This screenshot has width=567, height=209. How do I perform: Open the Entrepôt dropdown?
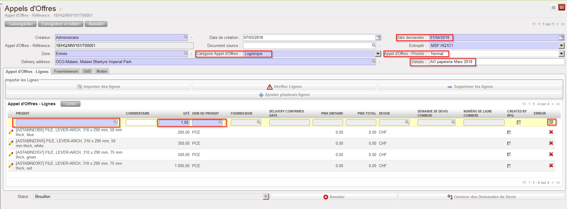tap(561, 46)
